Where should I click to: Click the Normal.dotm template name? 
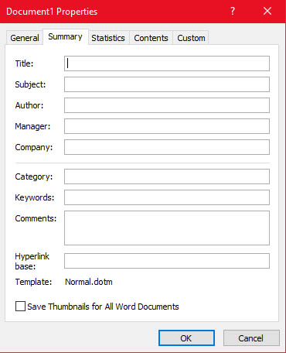click(x=89, y=282)
